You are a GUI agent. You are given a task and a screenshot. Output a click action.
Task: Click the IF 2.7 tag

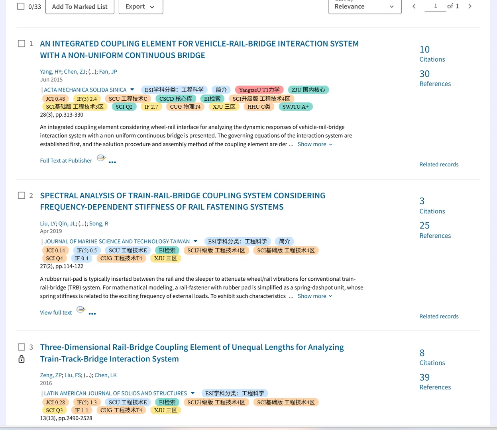click(151, 107)
